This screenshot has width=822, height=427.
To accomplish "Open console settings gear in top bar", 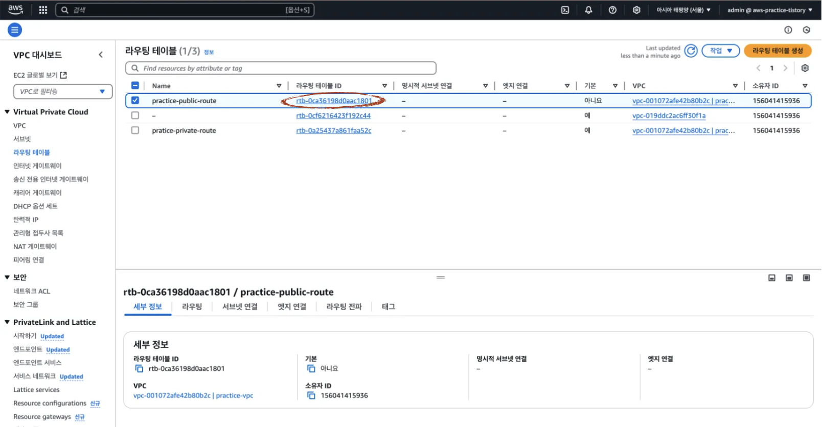I will tap(636, 10).
